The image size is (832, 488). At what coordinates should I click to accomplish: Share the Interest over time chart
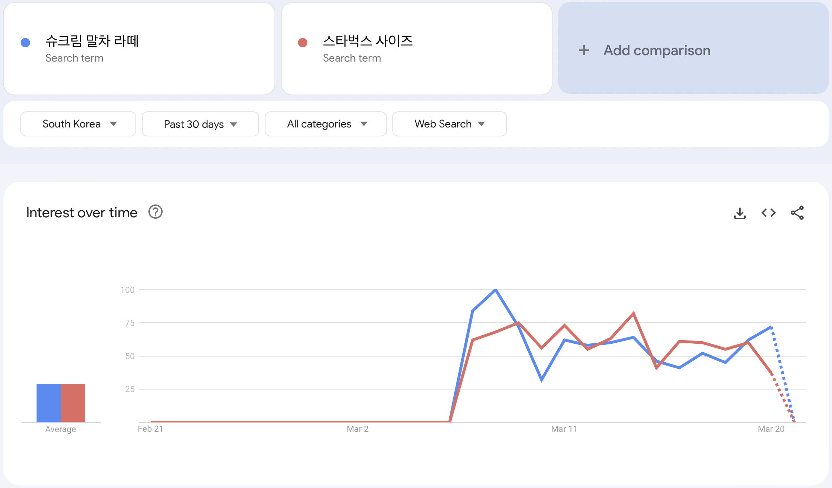[x=797, y=213]
